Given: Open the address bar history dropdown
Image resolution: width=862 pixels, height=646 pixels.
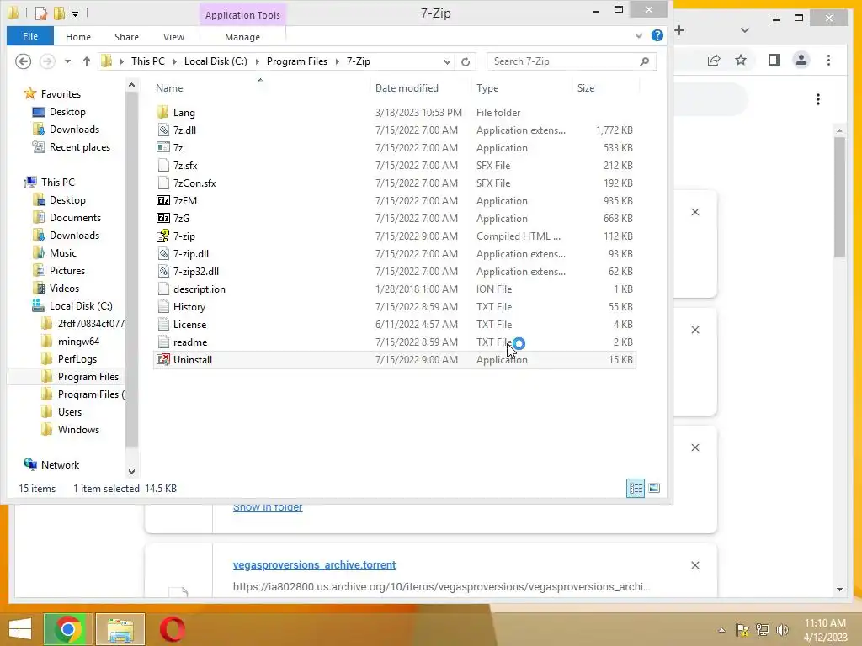Looking at the screenshot, I should [x=447, y=61].
